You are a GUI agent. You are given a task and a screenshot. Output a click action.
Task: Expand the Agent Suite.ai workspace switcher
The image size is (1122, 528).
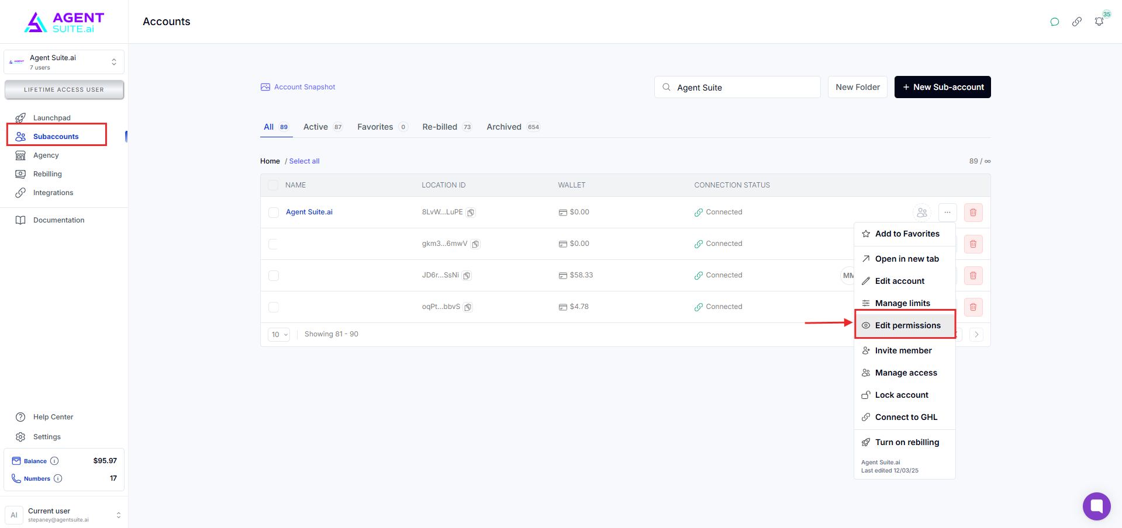point(64,62)
